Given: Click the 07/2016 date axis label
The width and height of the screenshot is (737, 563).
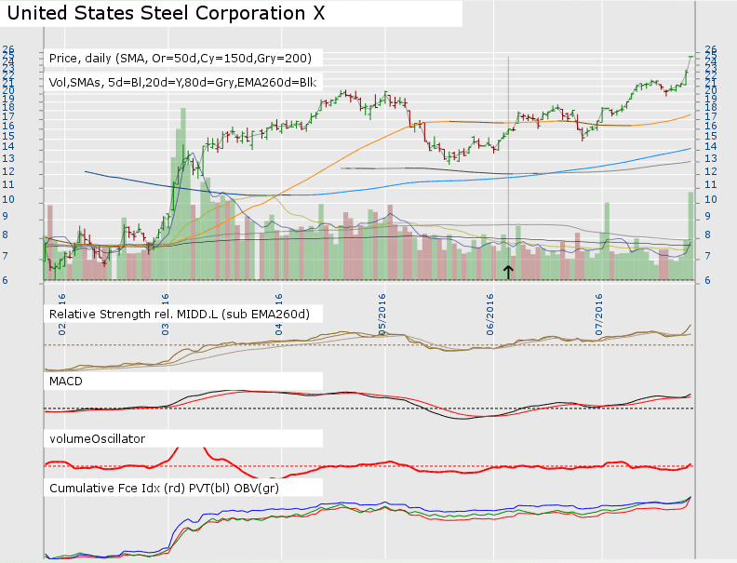Looking at the screenshot, I should (x=599, y=312).
